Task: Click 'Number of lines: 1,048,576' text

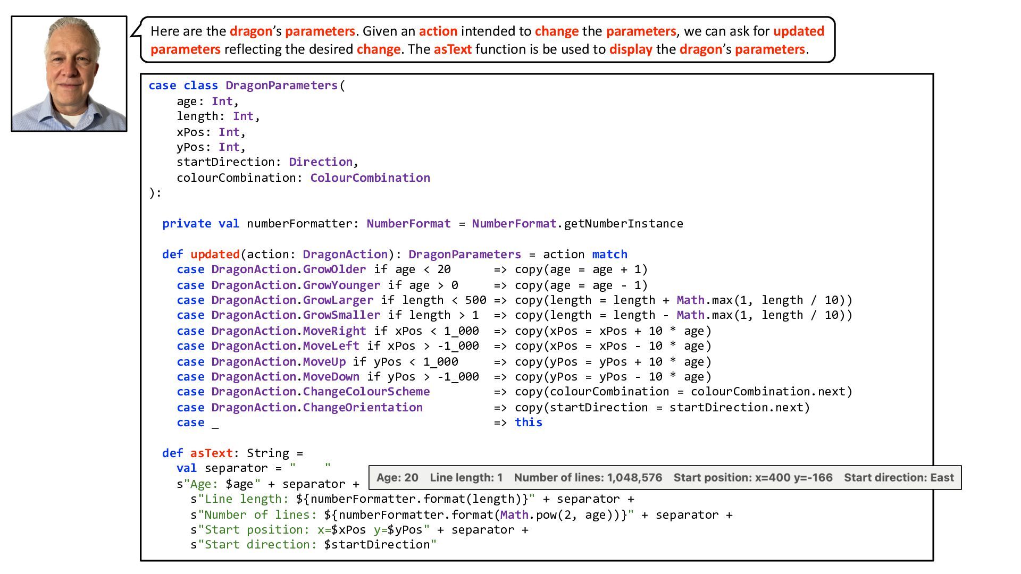Action: [588, 477]
